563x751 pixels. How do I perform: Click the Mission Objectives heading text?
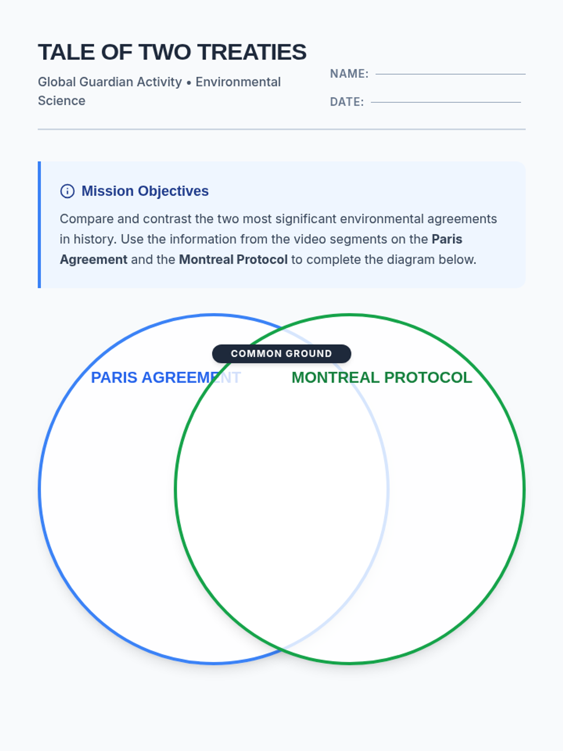pyautogui.click(x=145, y=191)
